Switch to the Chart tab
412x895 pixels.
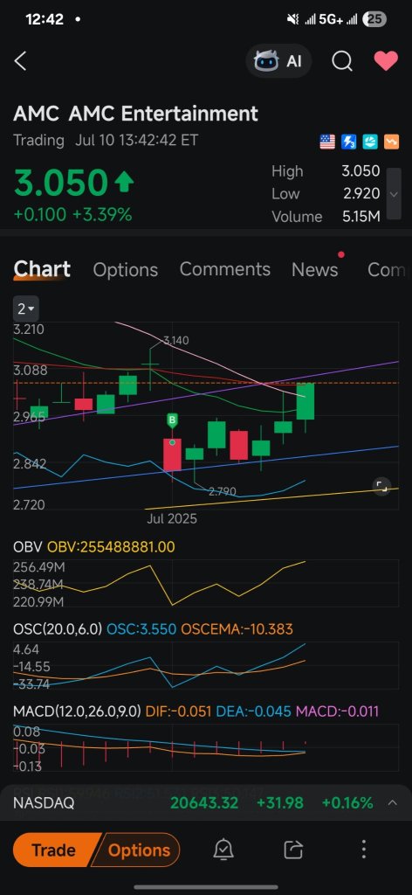pos(42,269)
